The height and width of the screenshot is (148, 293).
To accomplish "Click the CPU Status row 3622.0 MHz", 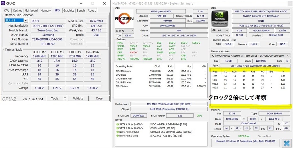I will (161, 86).
